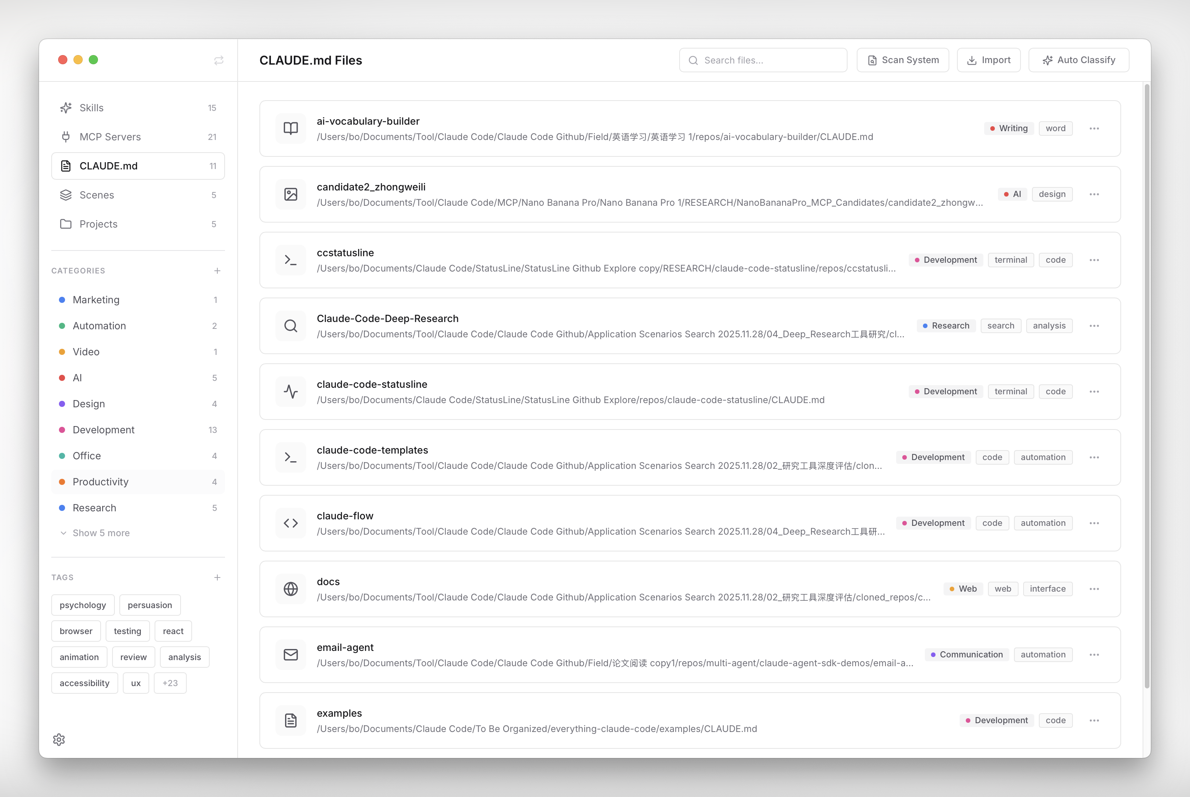Open the settings gear icon
Viewport: 1190px width, 797px height.
coord(59,740)
